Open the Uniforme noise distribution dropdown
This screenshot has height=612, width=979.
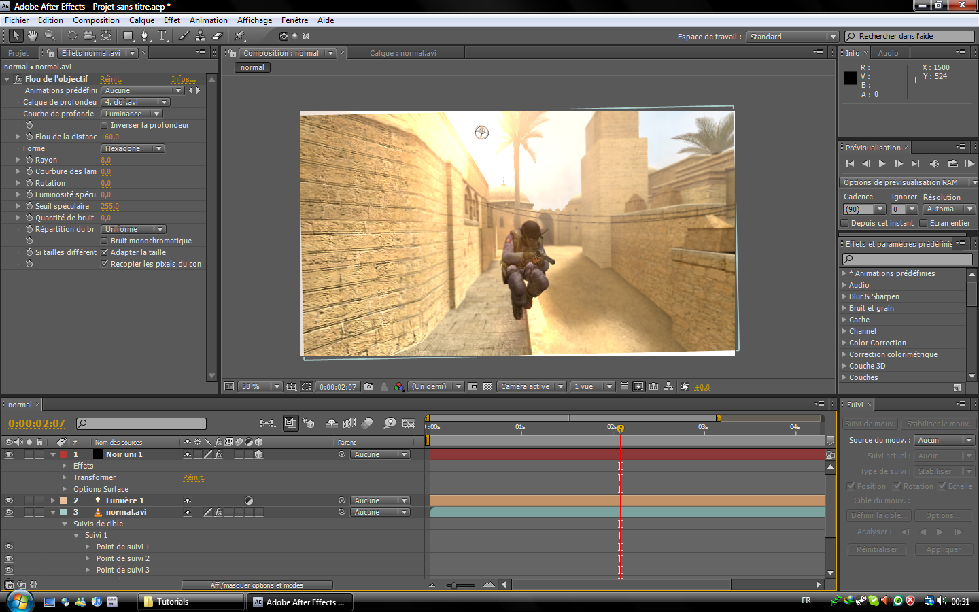point(133,229)
